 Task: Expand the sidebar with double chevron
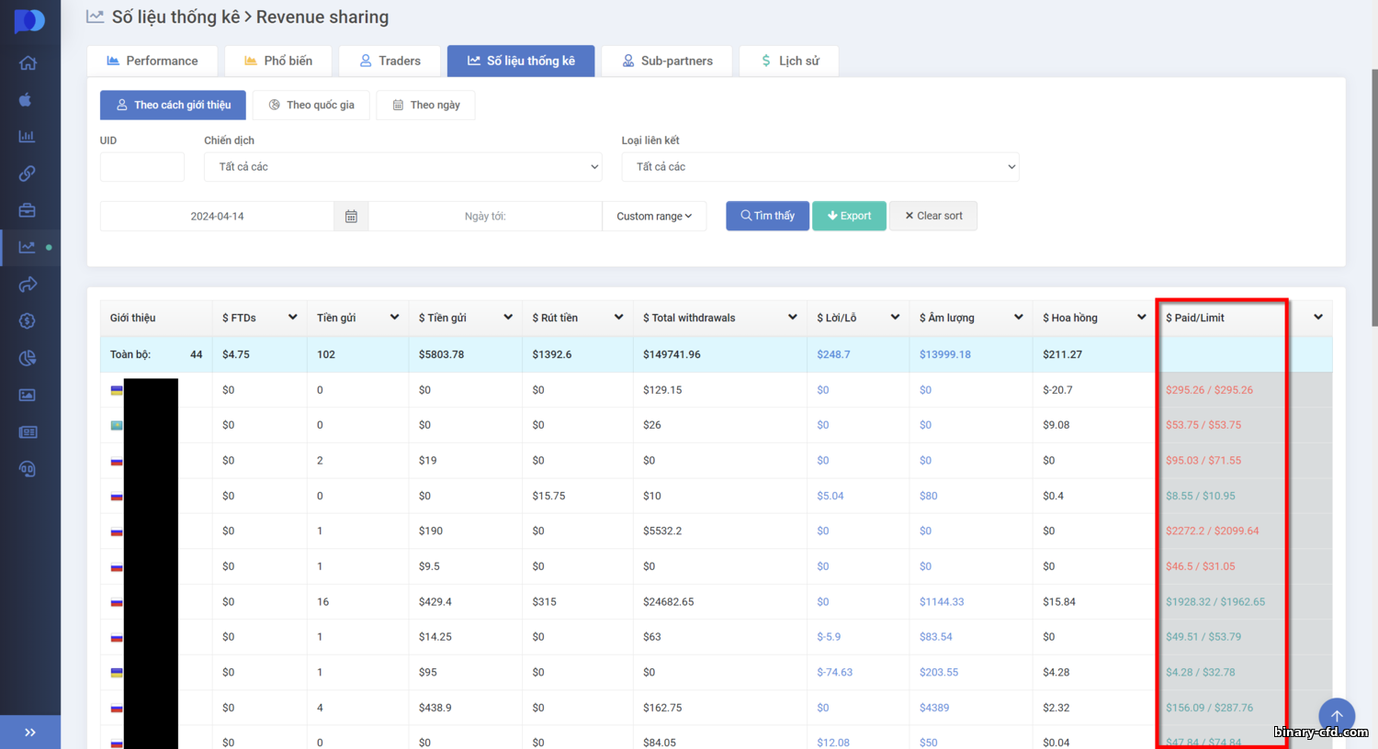click(x=30, y=732)
